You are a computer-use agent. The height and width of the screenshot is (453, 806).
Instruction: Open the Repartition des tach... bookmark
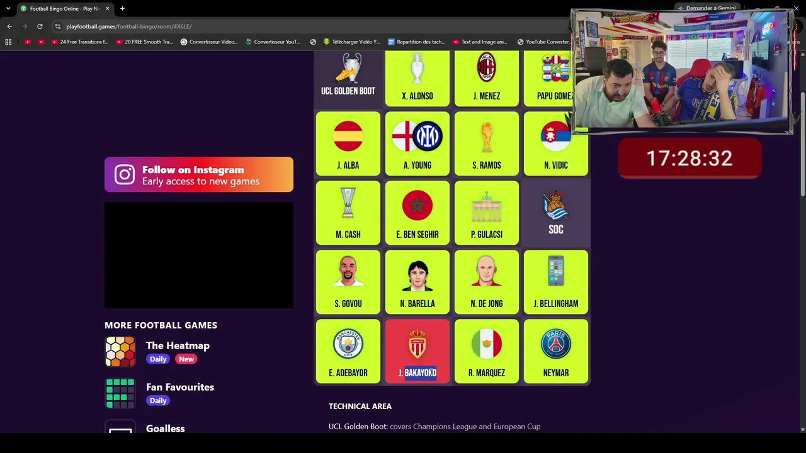[417, 42]
